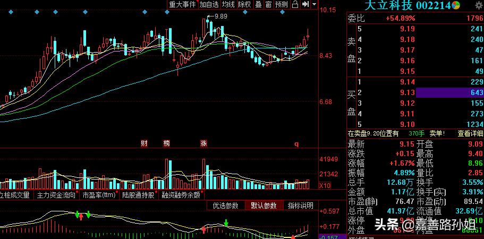The height and width of the screenshot is (239, 484).
Task: Click the 开盘 value 9.09
Action: tap(475, 144)
